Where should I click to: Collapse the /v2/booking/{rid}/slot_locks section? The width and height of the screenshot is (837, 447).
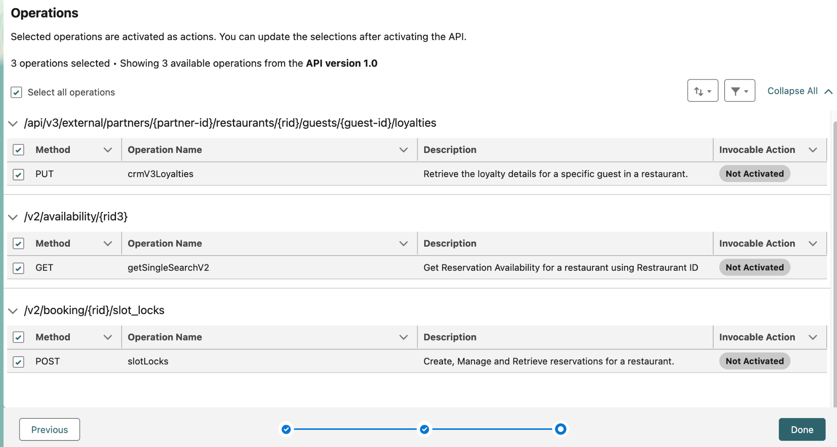click(13, 311)
